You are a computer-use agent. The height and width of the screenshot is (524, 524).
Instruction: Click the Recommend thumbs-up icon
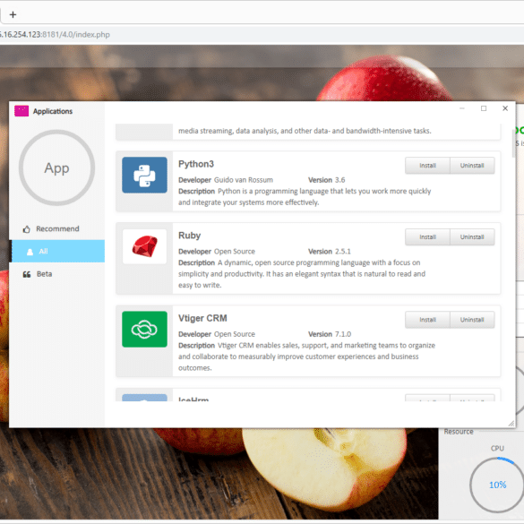(x=26, y=229)
